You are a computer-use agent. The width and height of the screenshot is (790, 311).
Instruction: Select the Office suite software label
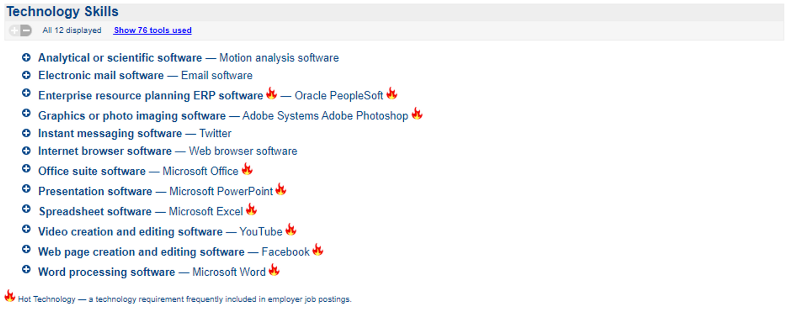92,171
